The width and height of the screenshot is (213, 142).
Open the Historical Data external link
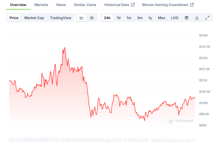click(x=119, y=5)
